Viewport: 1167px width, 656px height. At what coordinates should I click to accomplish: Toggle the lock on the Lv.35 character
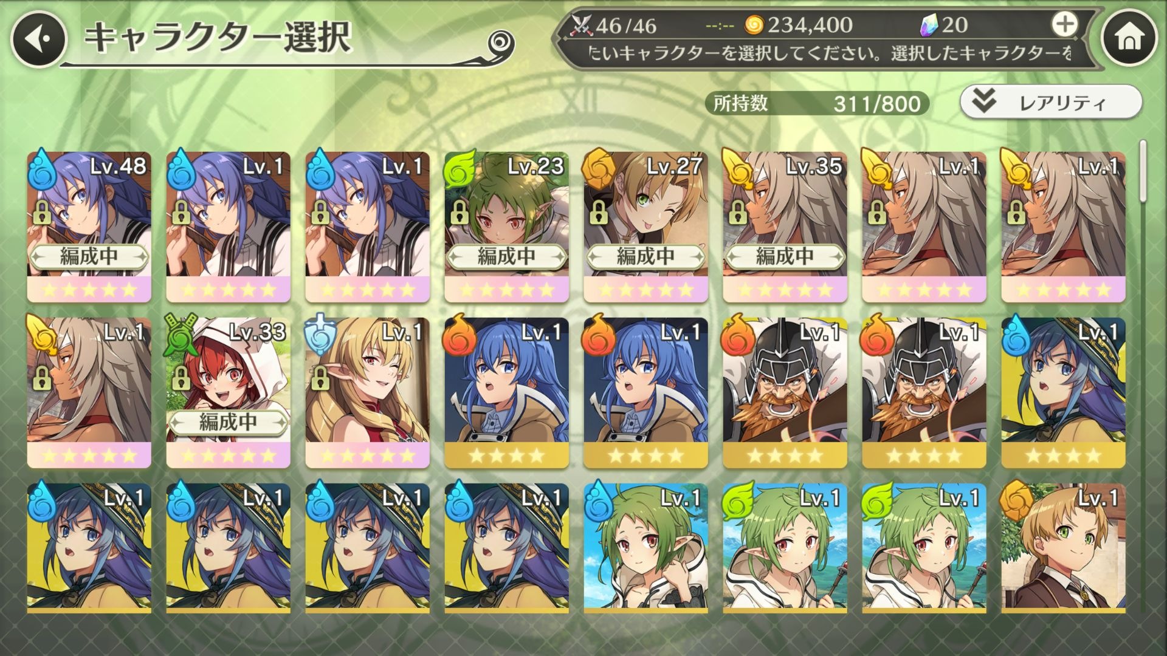coord(738,213)
